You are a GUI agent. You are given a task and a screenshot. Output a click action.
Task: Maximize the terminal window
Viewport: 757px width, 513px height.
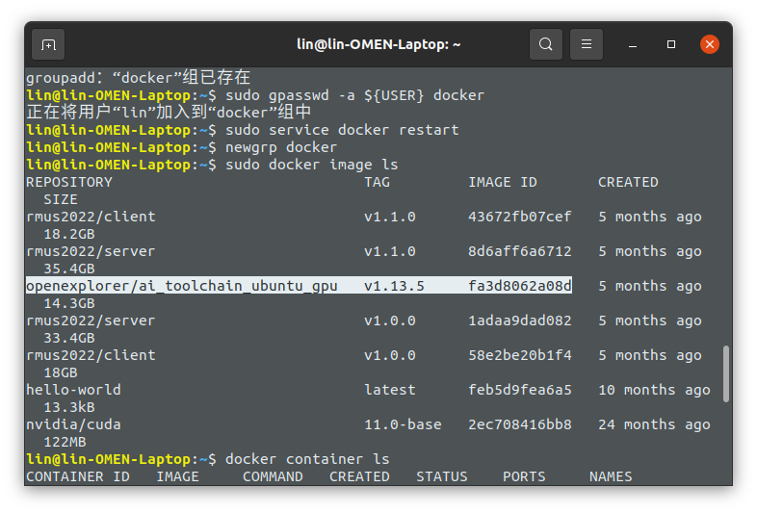point(671,44)
